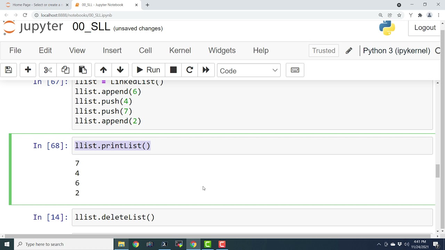This screenshot has width=445, height=250.
Task: Click output value 7
Action: 77,163
